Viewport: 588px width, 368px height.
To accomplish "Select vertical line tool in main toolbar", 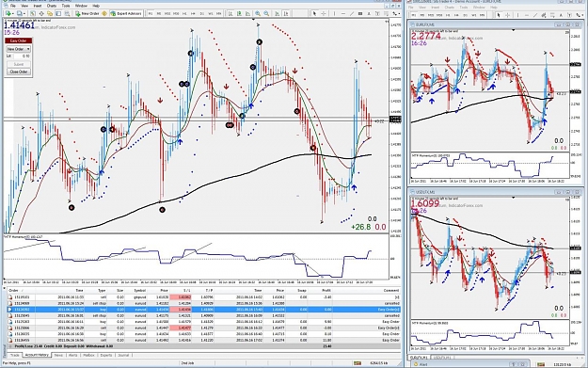I will (x=334, y=13).
